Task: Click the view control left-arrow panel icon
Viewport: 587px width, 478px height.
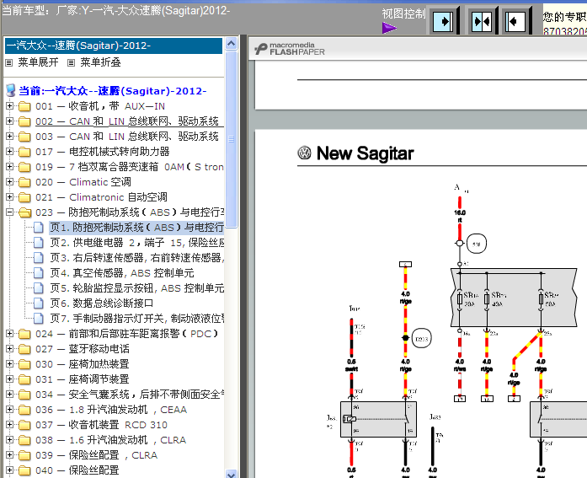Action: tap(516, 21)
